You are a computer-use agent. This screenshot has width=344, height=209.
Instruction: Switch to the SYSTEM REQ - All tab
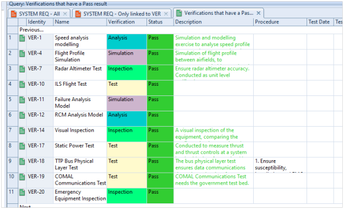pyautogui.click(x=39, y=14)
